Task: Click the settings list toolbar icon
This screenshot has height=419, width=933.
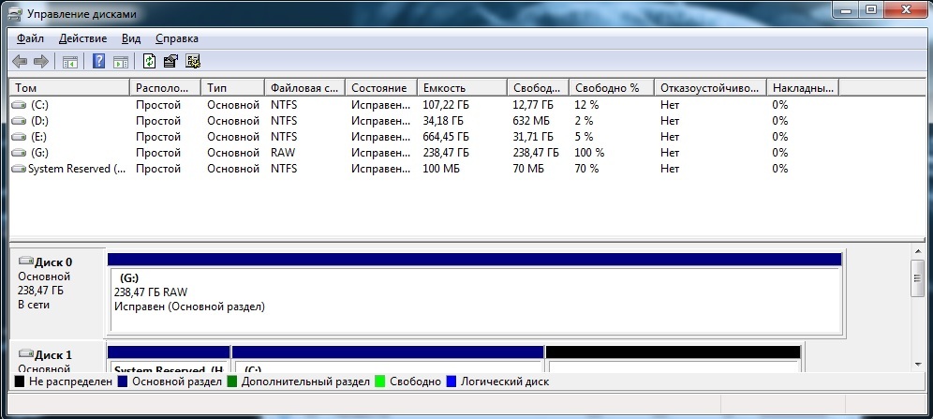Action: [193, 61]
